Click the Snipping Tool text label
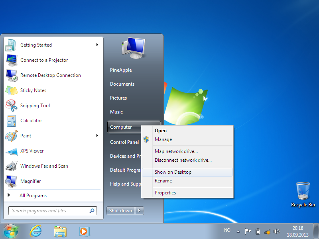This screenshot has width=319, height=239. pos(35,106)
